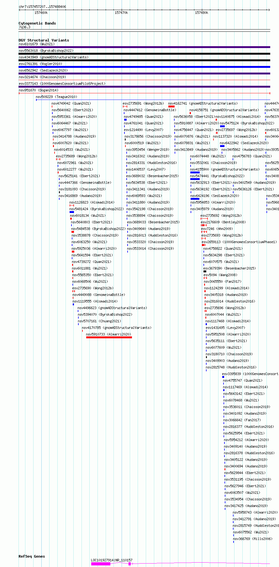Click esv2735689 (Wong2012b) label

point(76,156)
